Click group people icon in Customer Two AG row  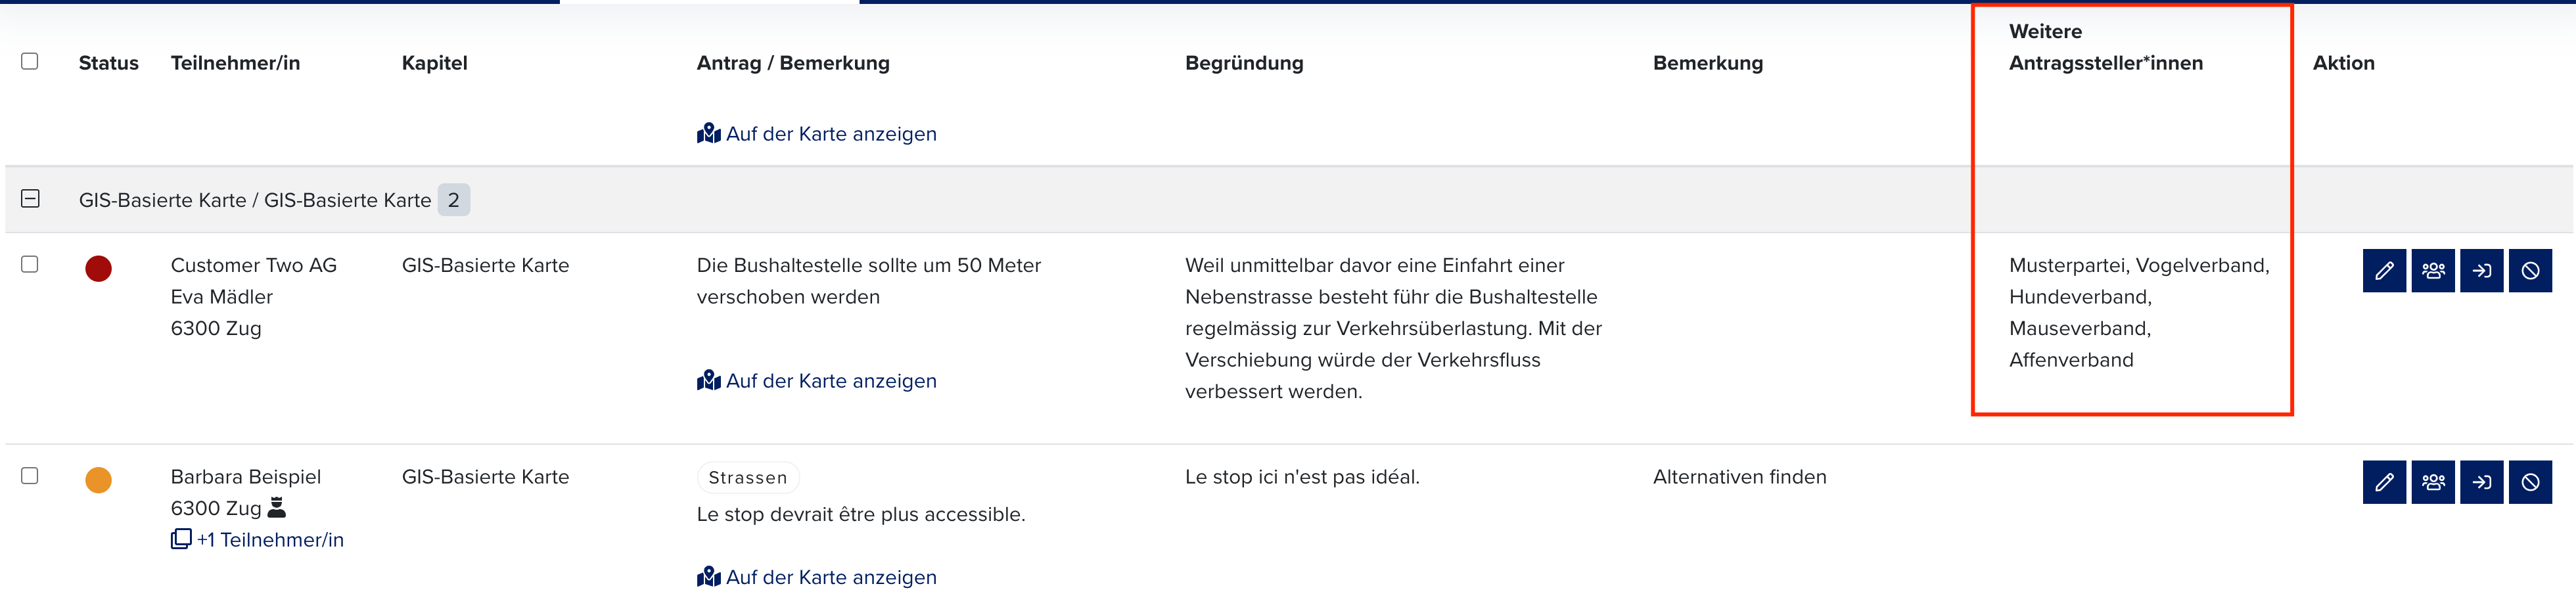2433,270
